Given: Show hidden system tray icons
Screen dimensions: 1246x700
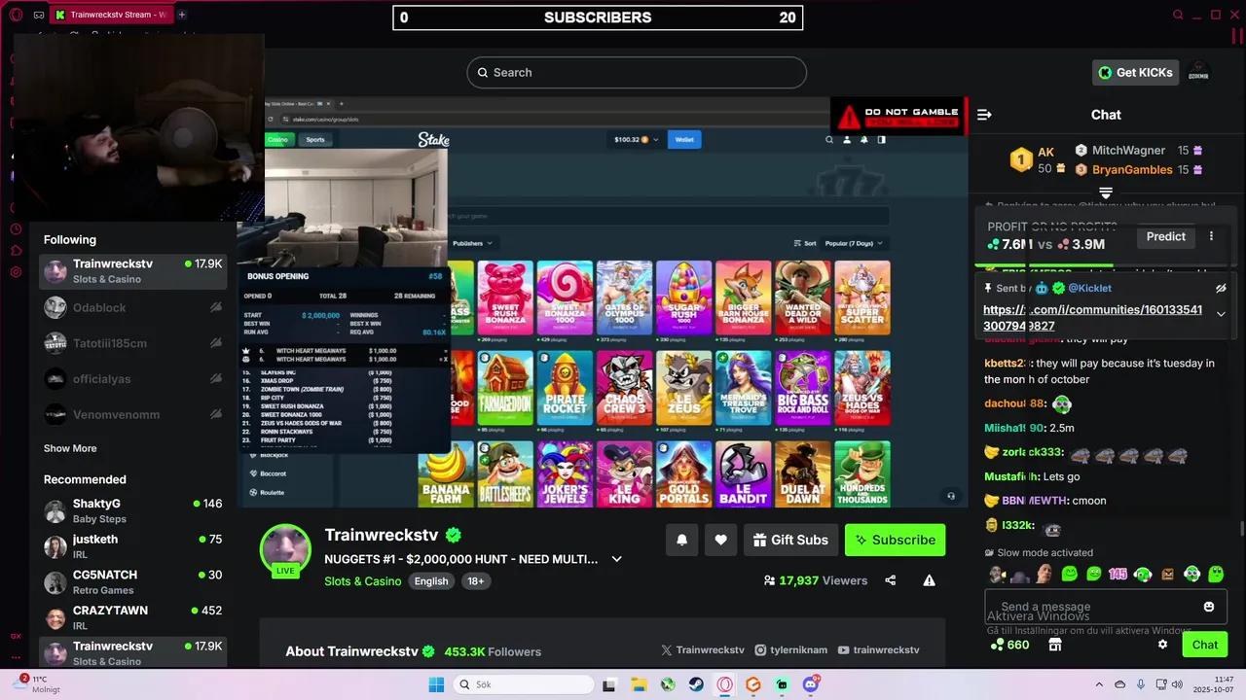Looking at the screenshot, I should (x=1099, y=684).
